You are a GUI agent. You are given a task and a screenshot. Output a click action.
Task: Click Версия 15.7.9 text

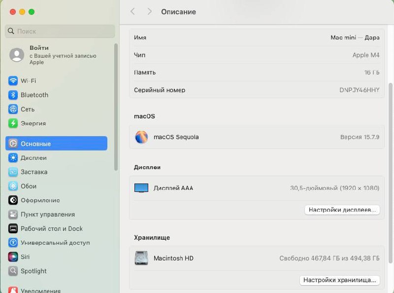pyautogui.click(x=360, y=137)
